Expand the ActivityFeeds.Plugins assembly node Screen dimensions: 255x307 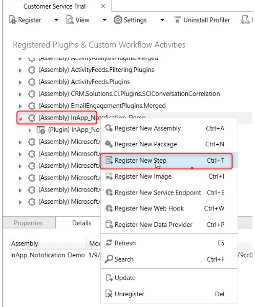pos(20,82)
